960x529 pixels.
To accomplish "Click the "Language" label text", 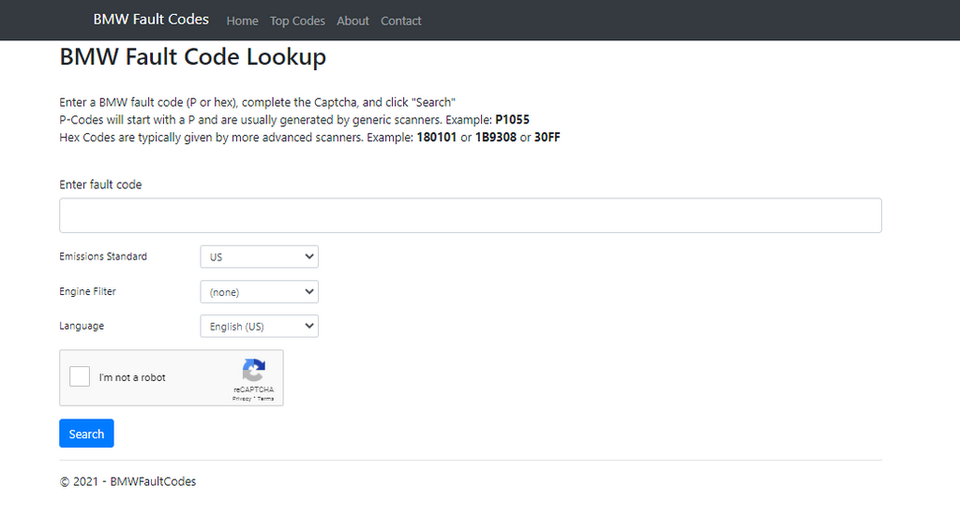I will pyautogui.click(x=82, y=327).
